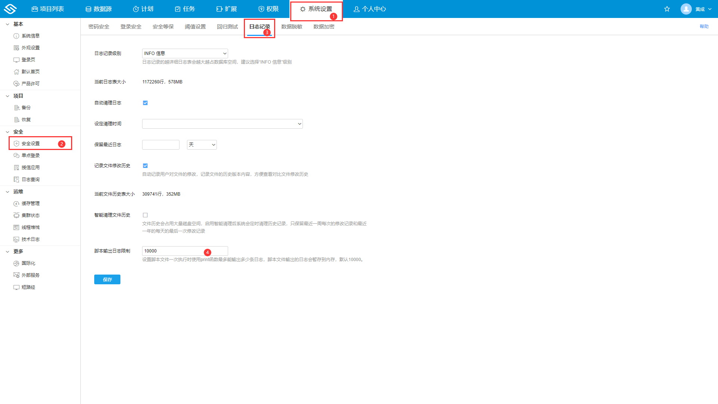This screenshot has width=718, height=404.
Task: Click the 日志查询 sidebar icon
Action: point(16,180)
